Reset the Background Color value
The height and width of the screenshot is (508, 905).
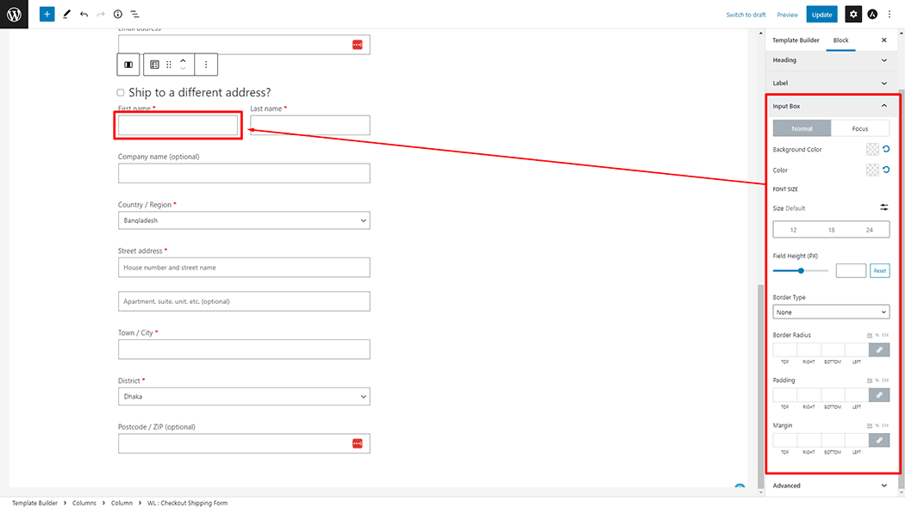point(885,150)
